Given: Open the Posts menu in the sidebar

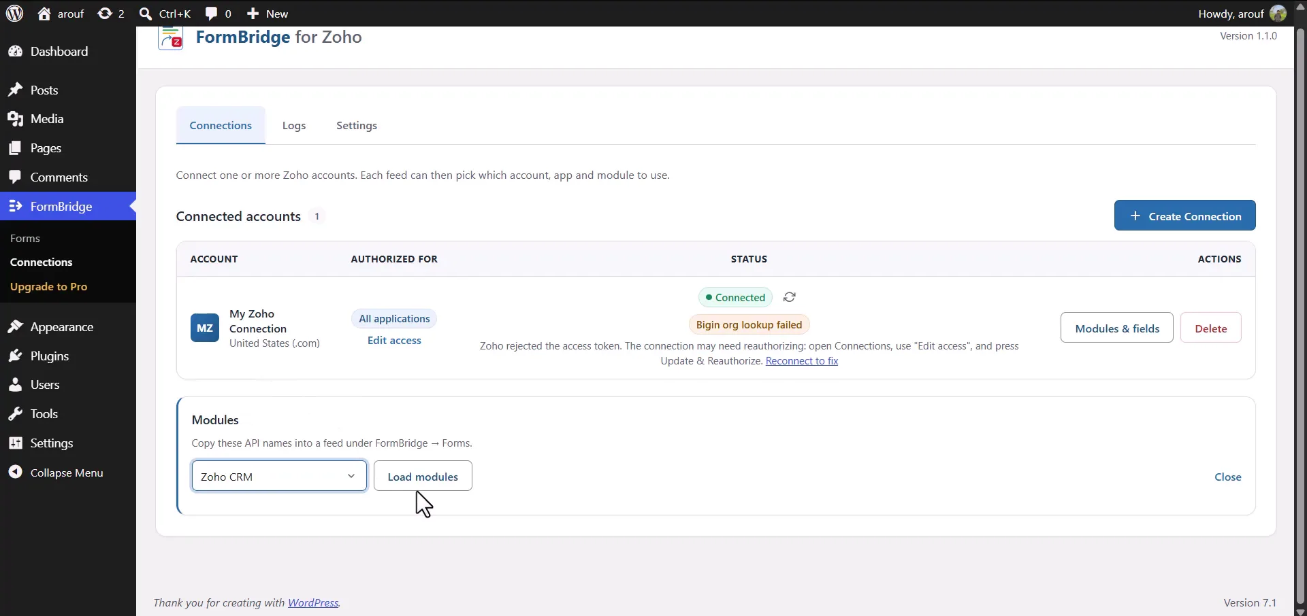Looking at the screenshot, I should tap(68, 90).
